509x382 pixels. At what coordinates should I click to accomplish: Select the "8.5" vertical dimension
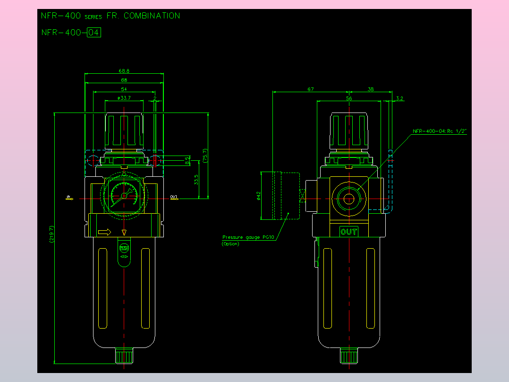coord(187,161)
